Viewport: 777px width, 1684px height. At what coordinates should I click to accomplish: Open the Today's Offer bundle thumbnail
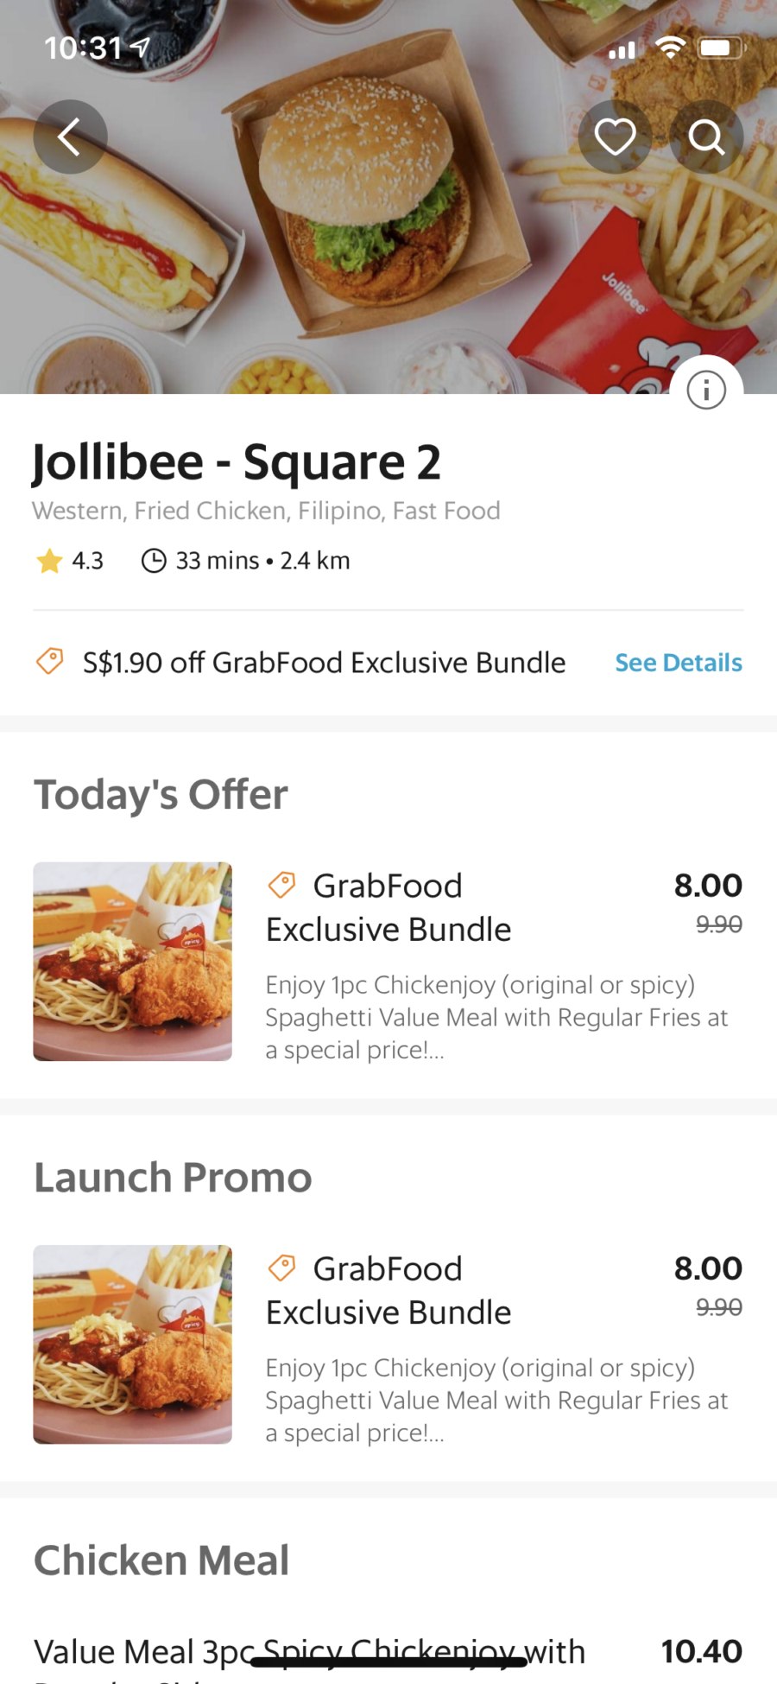click(x=132, y=961)
